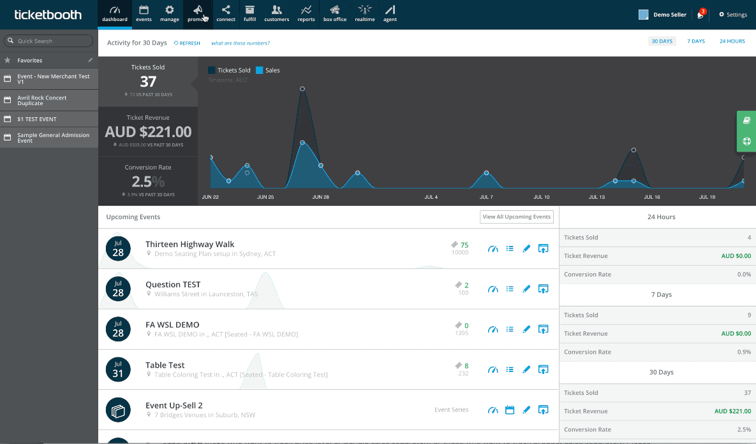Click the notifications icon with red badge
Image resolution: width=756 pixels, height=444 pixels.
click(x=700, y=15)
